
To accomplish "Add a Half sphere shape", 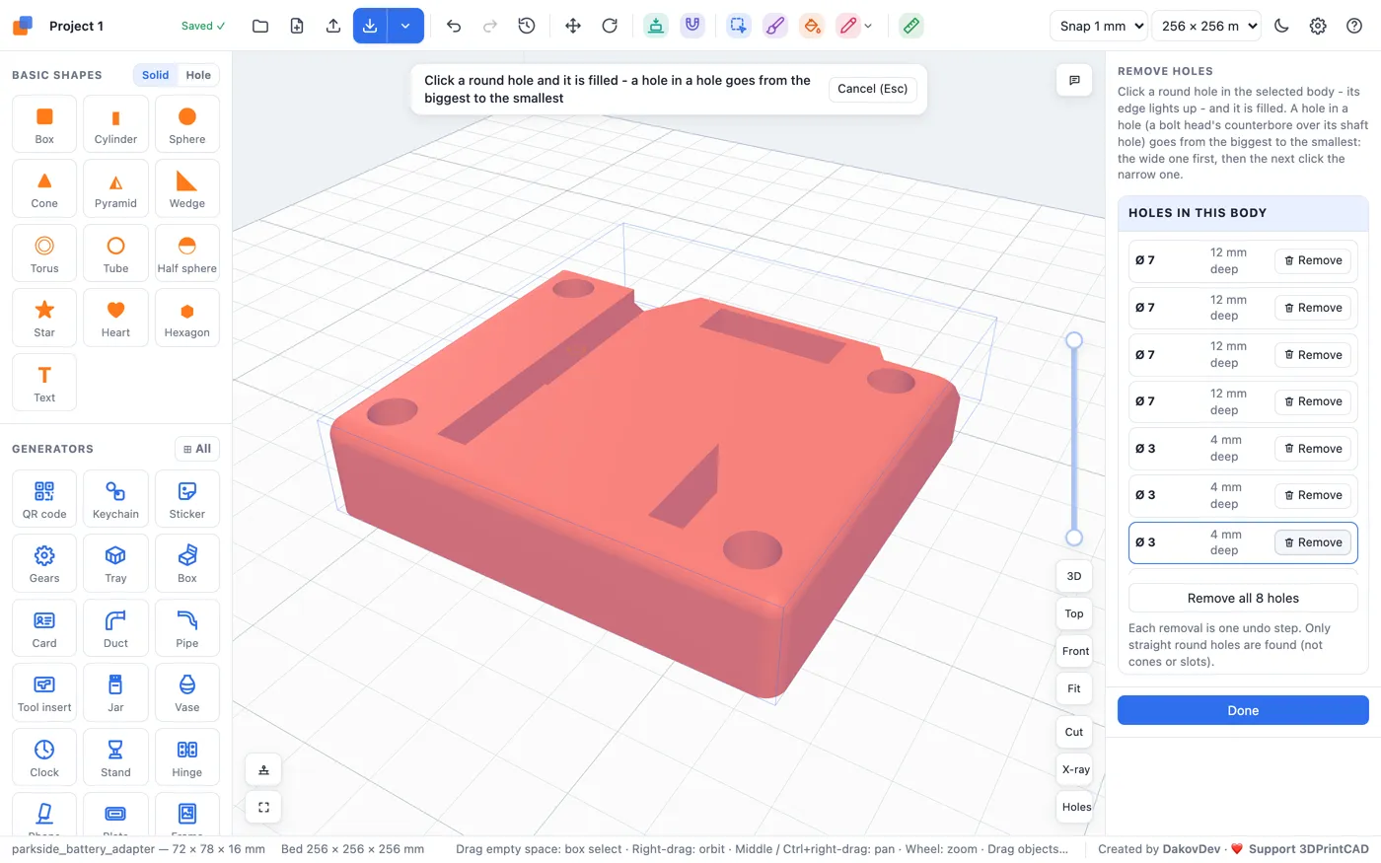I will click(x=187, y=252).
